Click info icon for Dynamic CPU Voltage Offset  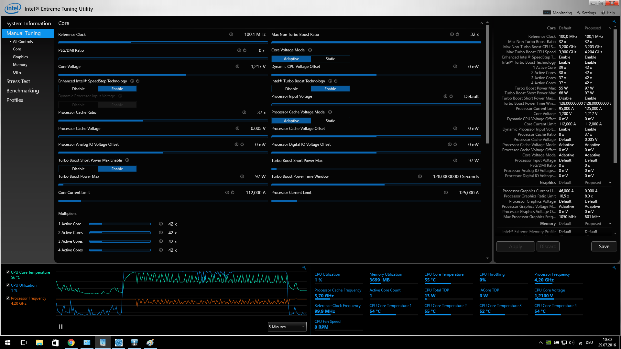coord(455,67)
